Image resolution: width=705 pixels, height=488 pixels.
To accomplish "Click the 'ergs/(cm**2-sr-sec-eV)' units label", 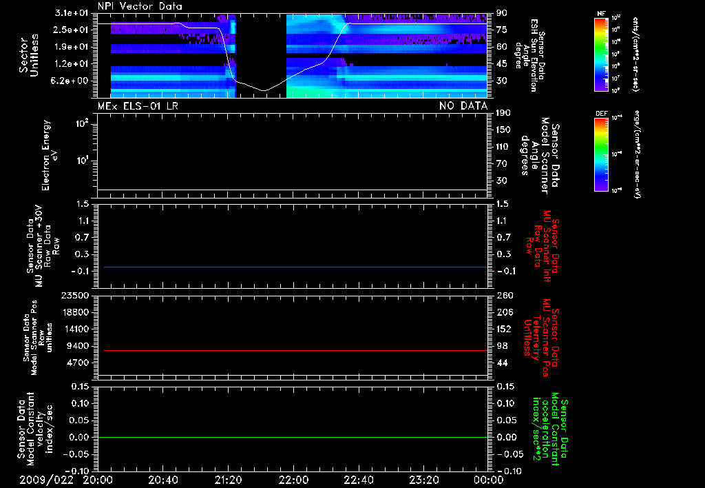I will click(x=638, y=154).
